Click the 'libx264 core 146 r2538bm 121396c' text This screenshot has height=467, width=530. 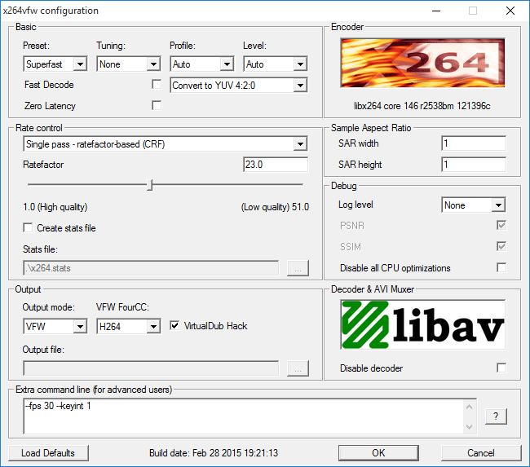pos(422,106)
